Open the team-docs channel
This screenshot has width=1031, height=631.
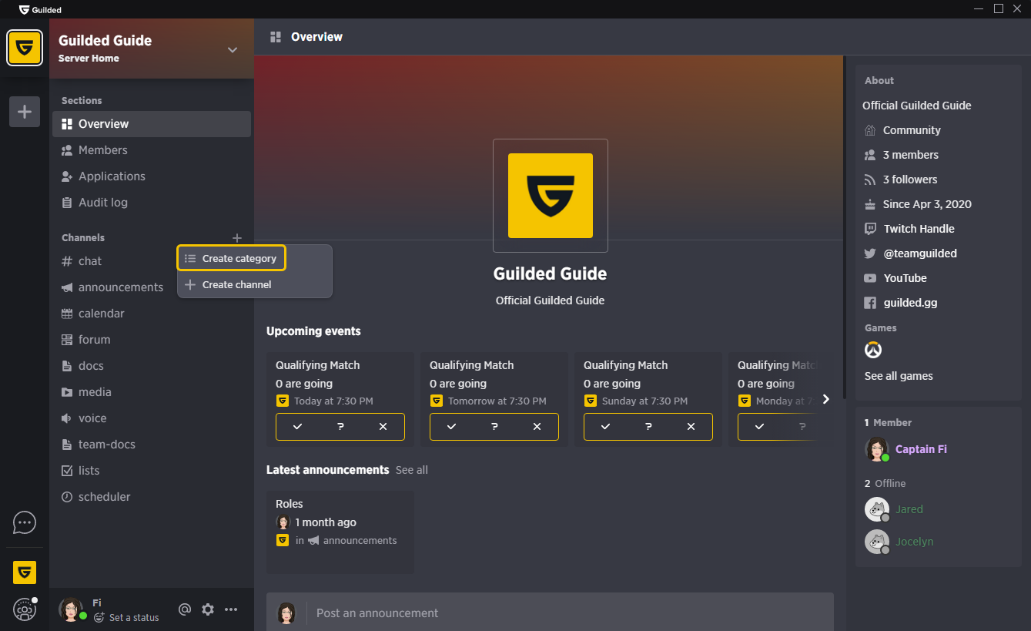(x=152, y=445)
